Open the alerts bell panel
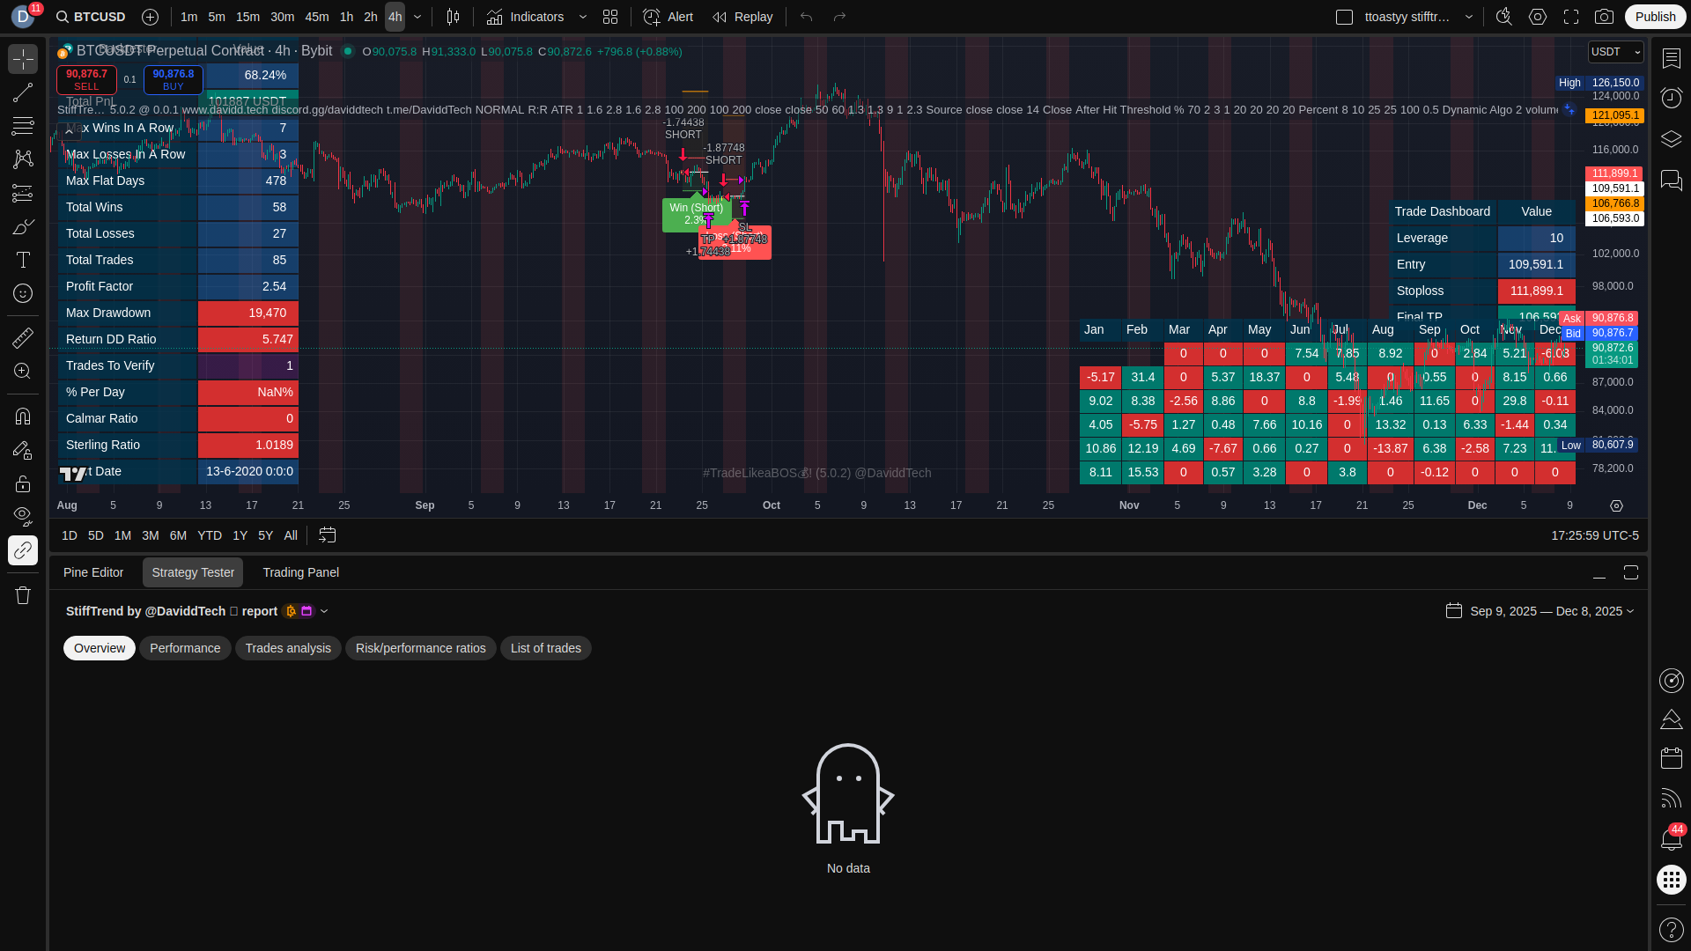The height and width of the screenshot is (951, 1691). pyautogui.click(x=1671, y=839)
